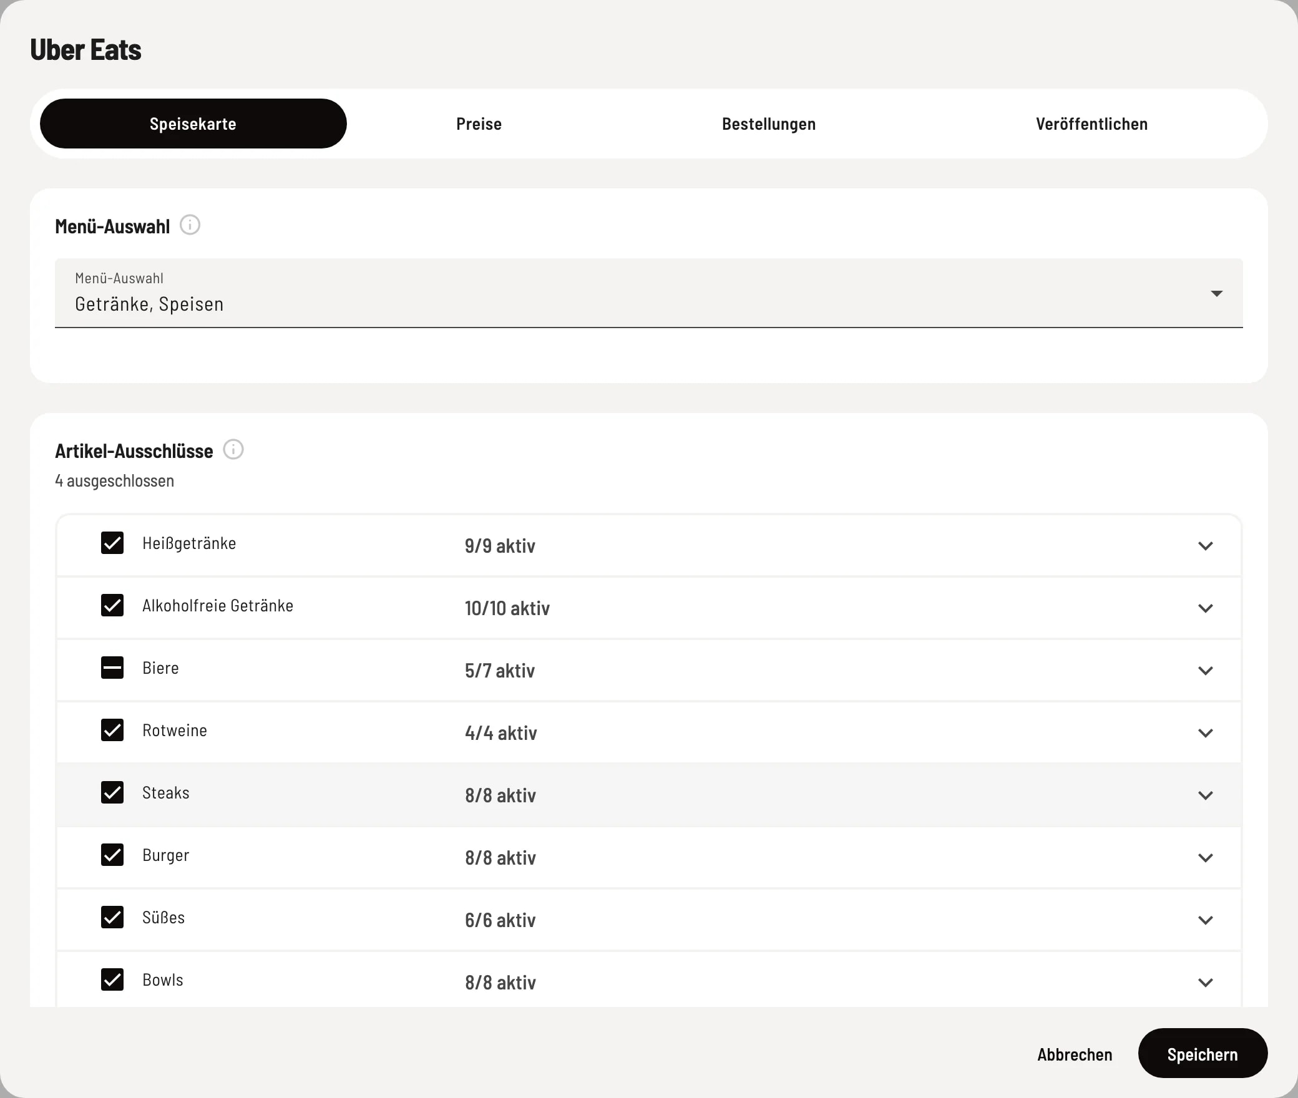Screen dimensions: 1298x1098
Task: Expand the Steaks row chevron
Action: click(x=1206, y=795)
